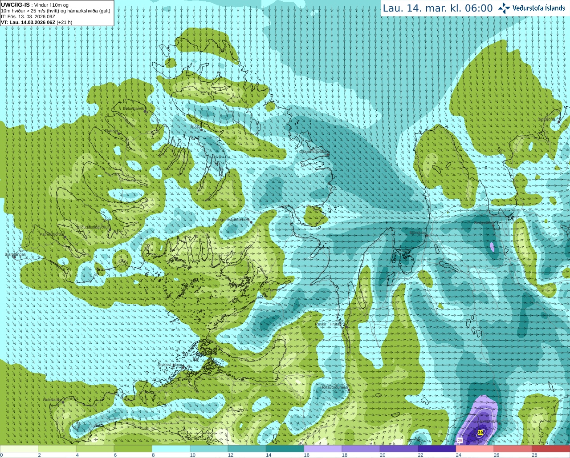Click the Flateyri station label
Viewport: 570px width, 458px height.
tap(111, 131)
